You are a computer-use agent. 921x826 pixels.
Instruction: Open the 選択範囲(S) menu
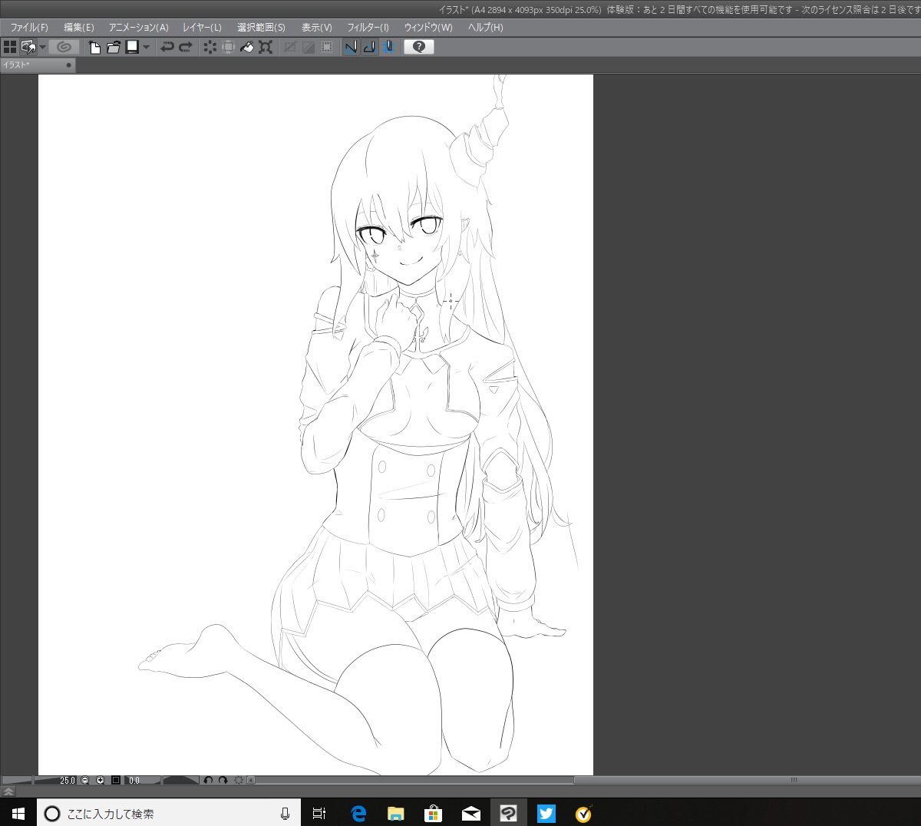261,27
